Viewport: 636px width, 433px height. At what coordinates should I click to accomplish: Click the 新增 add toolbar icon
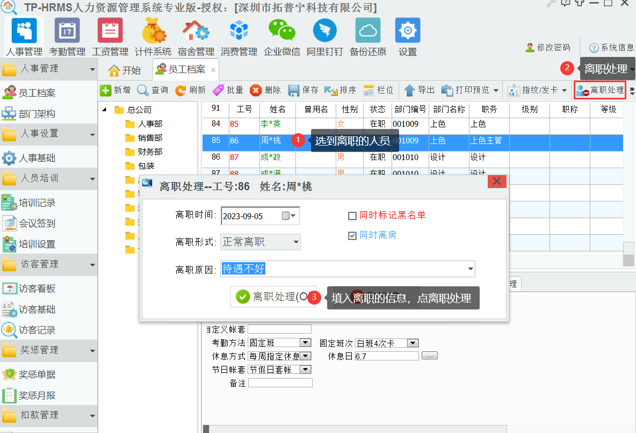106,90
